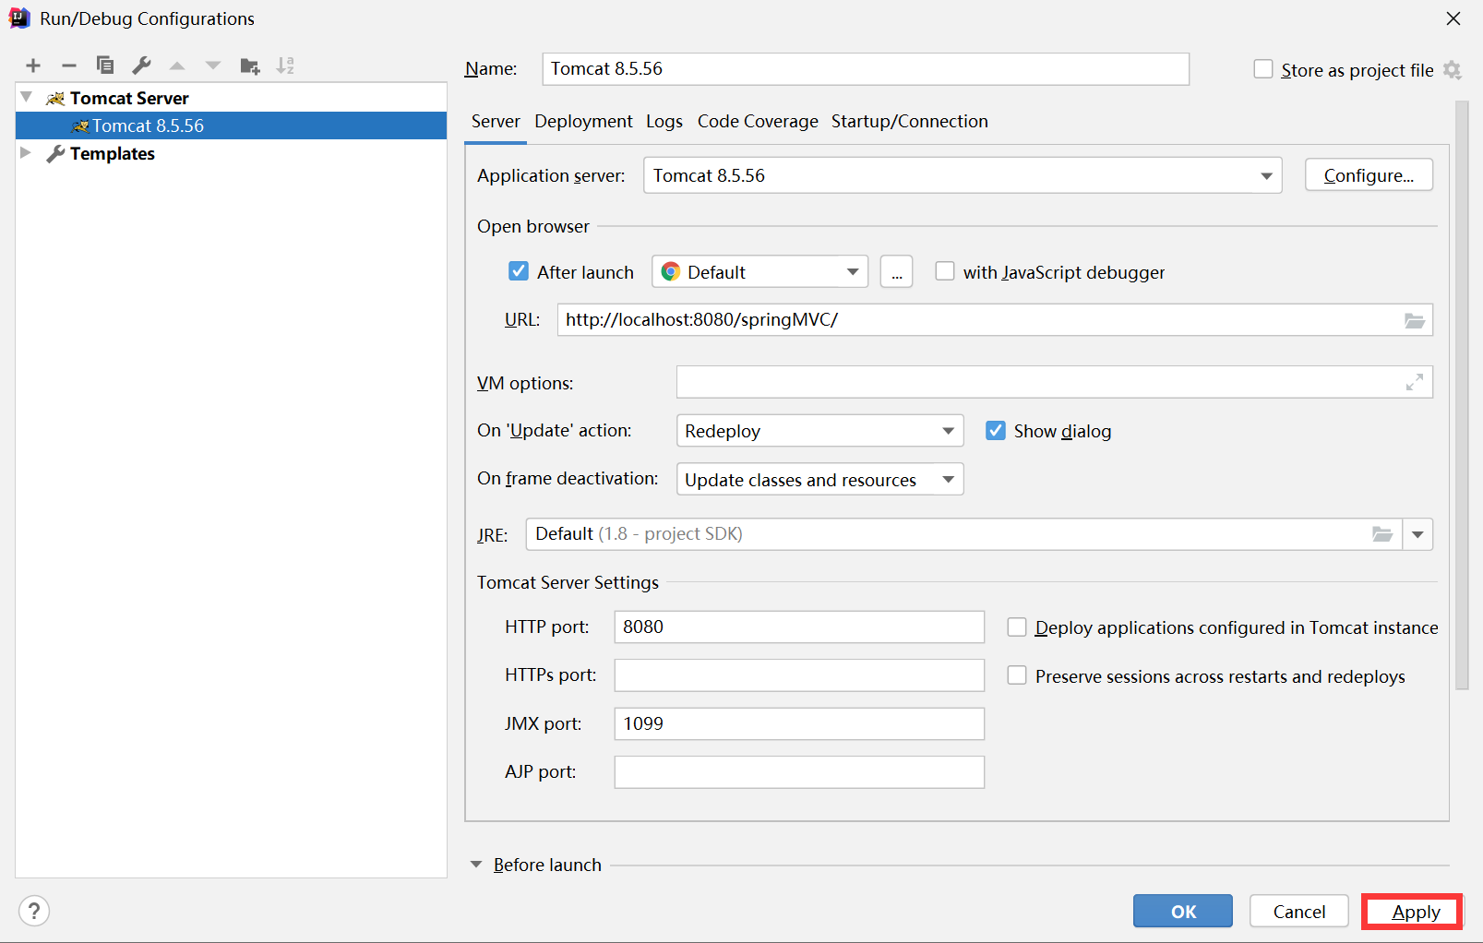
Task: Click the HTTPs port field
Action: point(799,675)
